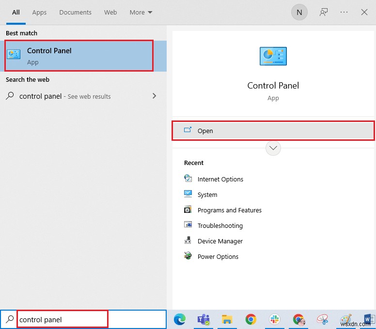Click the Search the web heading
The width and height of the screenshot is (376, 329).
(28, 80)
